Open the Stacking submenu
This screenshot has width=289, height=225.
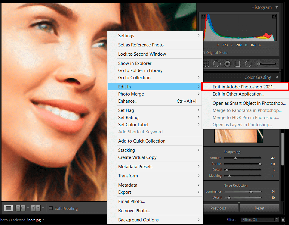point(155,150)
